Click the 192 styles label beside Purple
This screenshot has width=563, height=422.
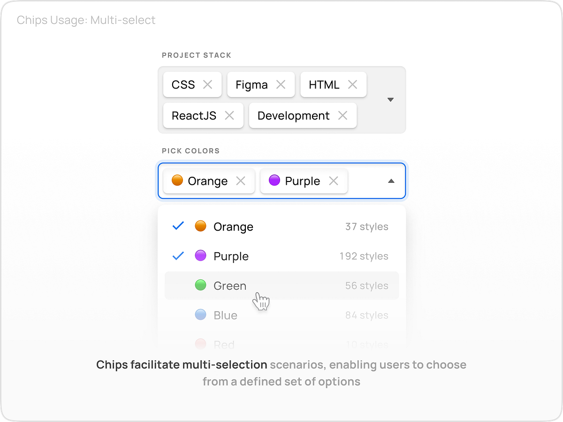[x=364, y=256]
